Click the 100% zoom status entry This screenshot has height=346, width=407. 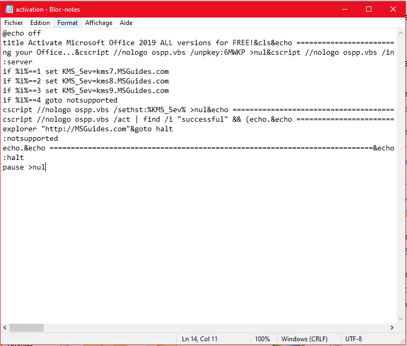click(x=262, y=339)
